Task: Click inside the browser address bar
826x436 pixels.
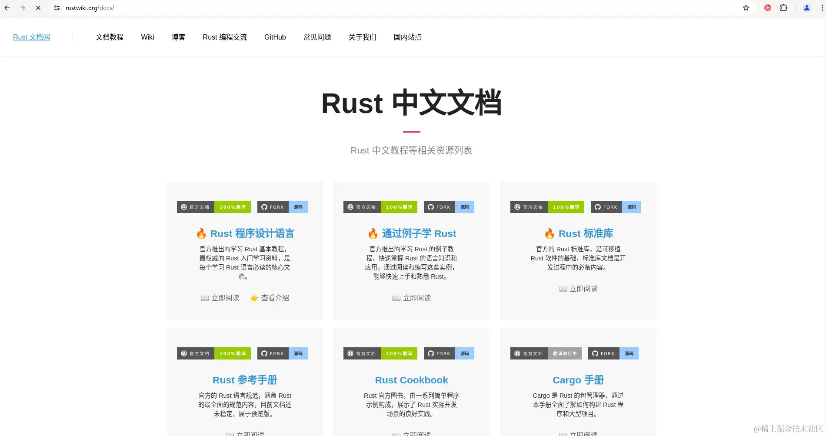Action: coord(174,7)
